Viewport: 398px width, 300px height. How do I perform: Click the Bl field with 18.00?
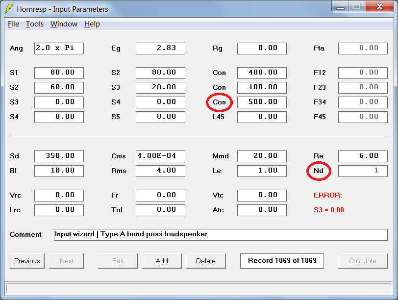pos(59,171)
